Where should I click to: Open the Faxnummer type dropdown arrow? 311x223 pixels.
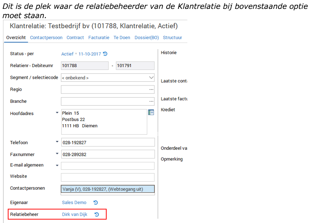click(57, 153)
